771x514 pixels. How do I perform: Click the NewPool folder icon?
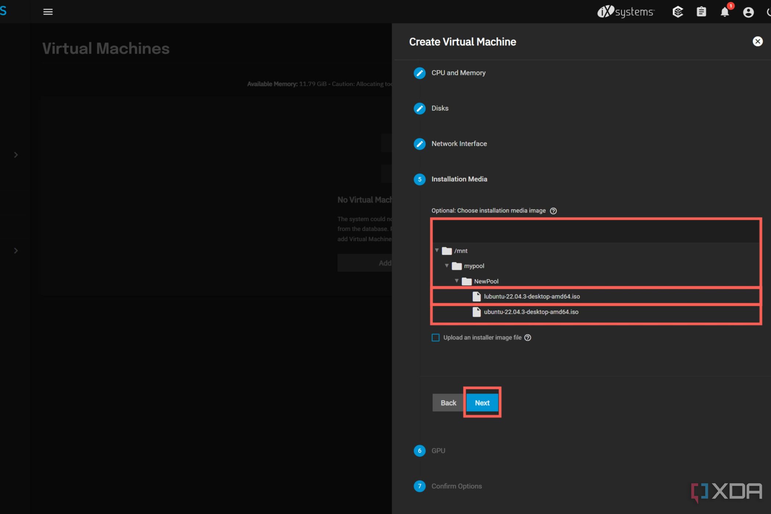467,281
